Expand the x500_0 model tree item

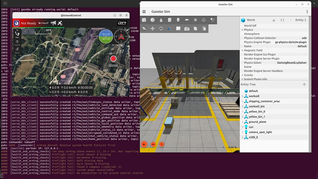click(243, 137)
